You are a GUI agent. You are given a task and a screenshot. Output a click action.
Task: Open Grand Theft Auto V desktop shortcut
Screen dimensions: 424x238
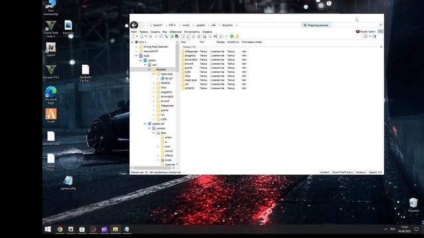(51, 29)
